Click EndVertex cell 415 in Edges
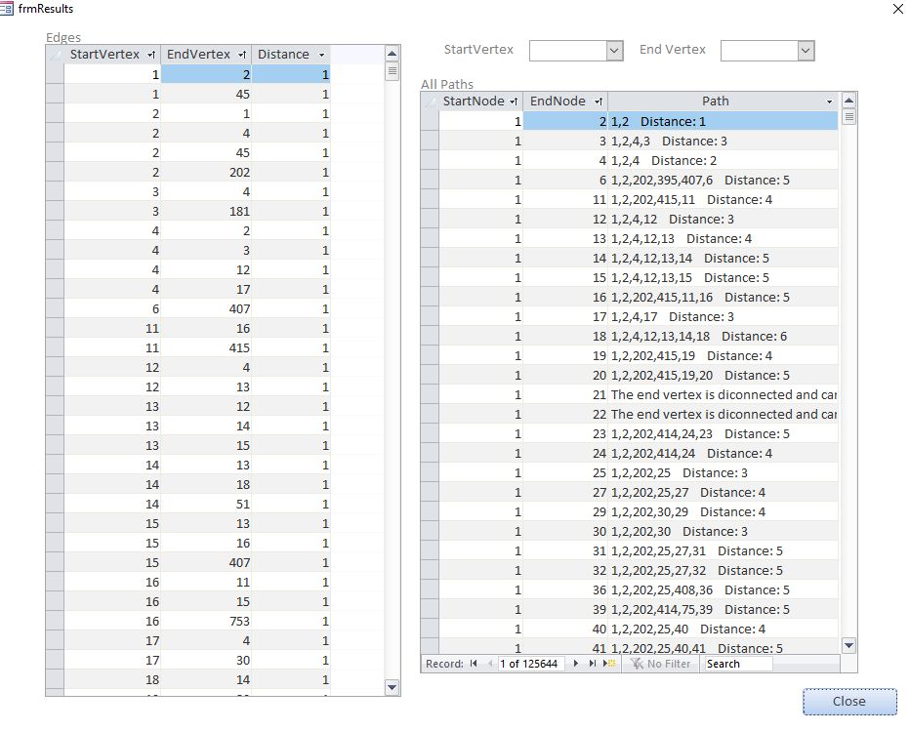This screenshot has width=910, height=731. [206, 348]
